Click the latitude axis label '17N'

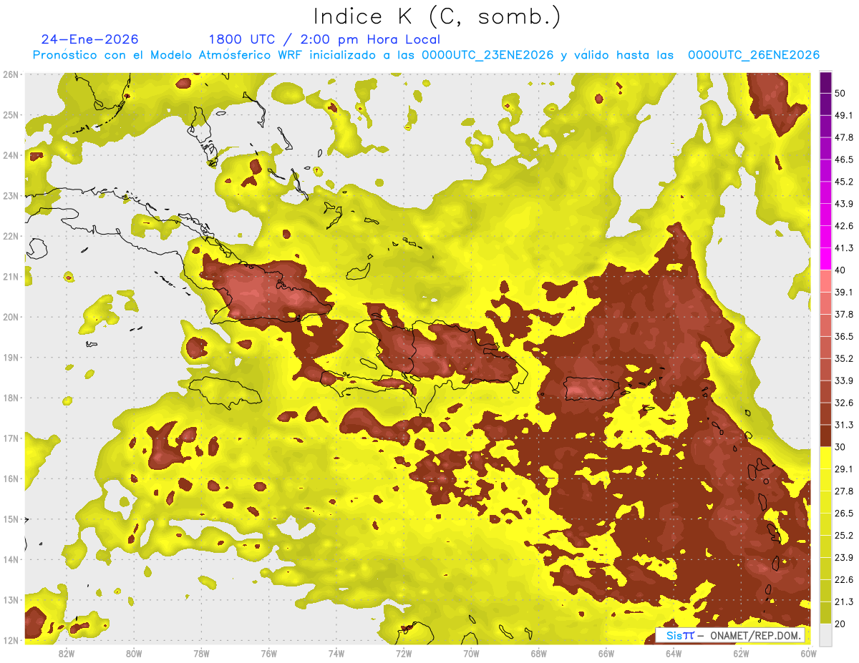pyautogui.click(x=11, y=438)
